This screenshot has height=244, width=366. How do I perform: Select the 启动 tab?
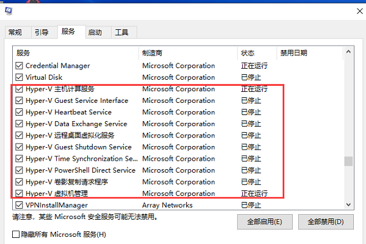tap(95, 32)
